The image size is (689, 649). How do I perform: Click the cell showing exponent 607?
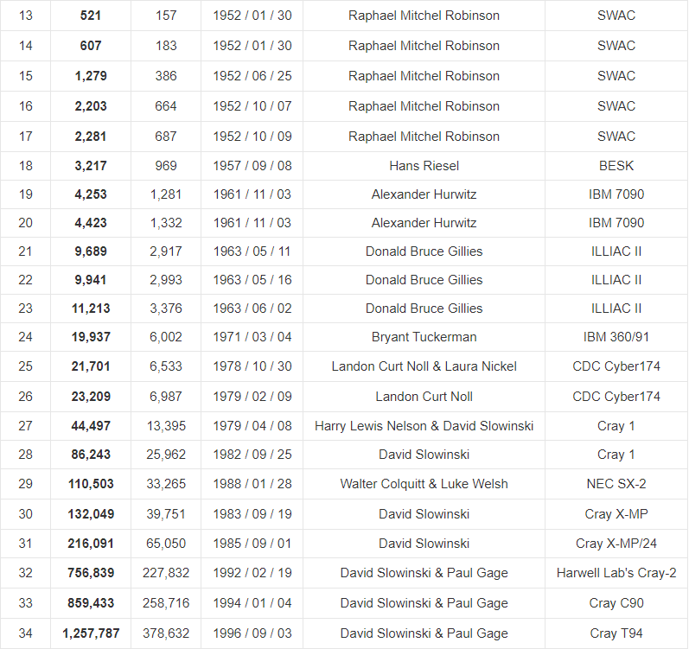pos(91,46)
